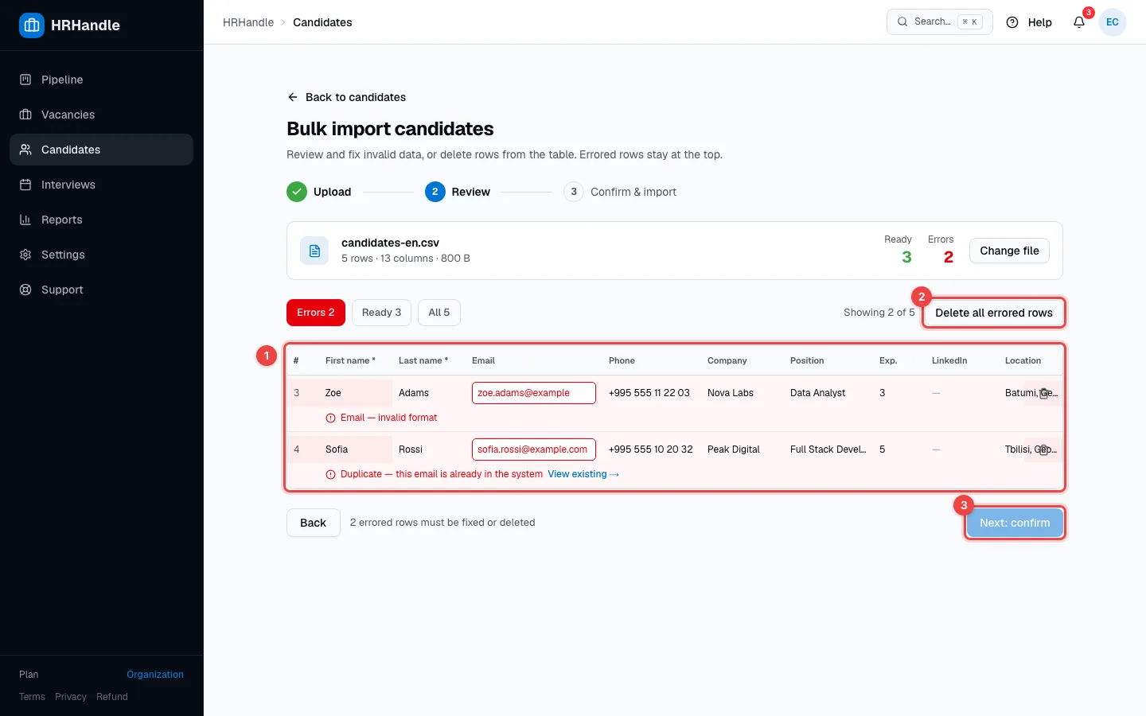
Task: Click the Back to candidates link text
Action: [x=356, y=97]
